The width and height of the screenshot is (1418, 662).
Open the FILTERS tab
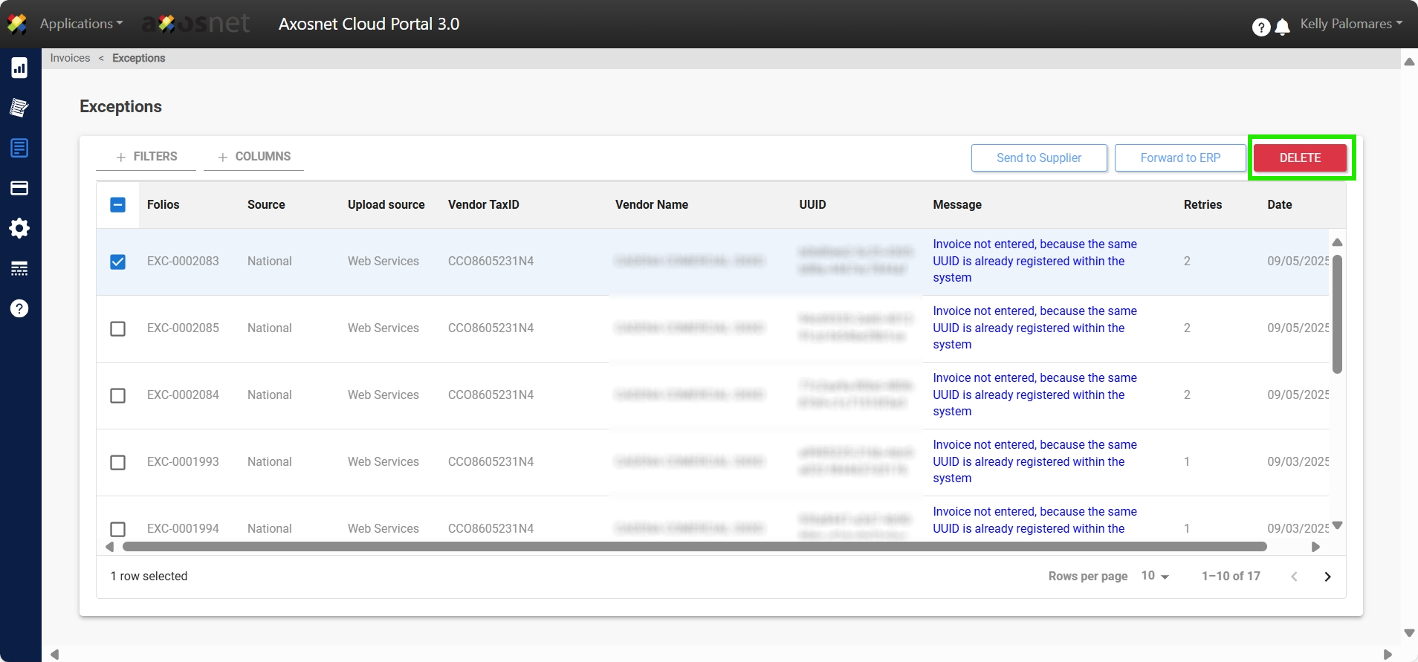[x=146, y=157]
